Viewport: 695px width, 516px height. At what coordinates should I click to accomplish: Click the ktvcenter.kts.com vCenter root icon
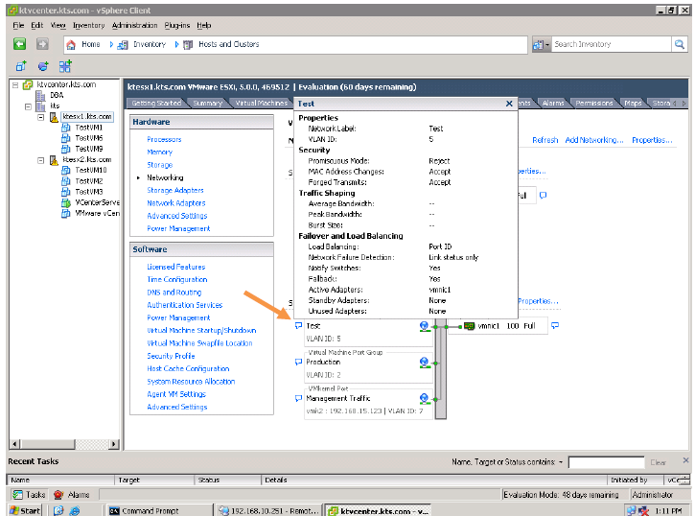28,84
